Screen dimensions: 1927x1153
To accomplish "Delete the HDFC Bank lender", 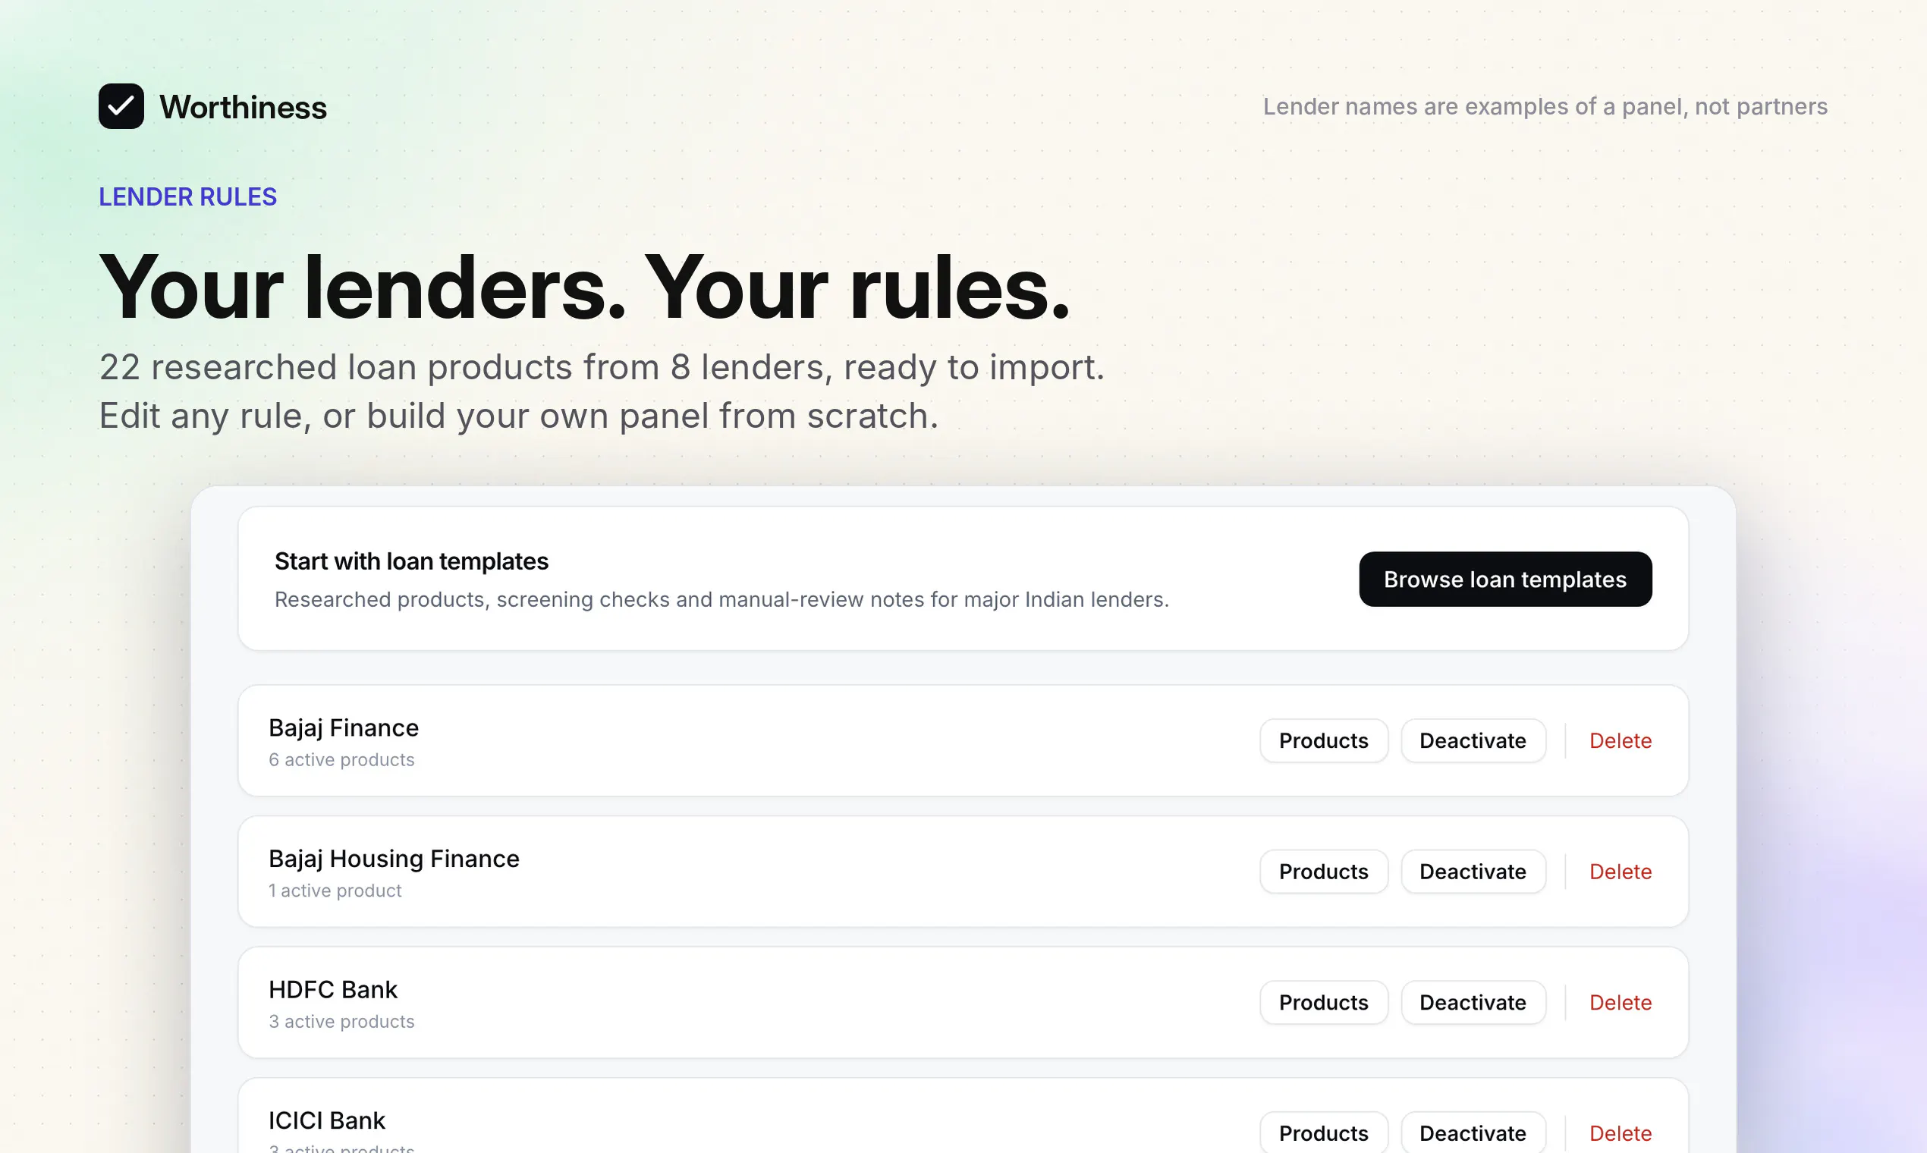I will point(1619,1002).
